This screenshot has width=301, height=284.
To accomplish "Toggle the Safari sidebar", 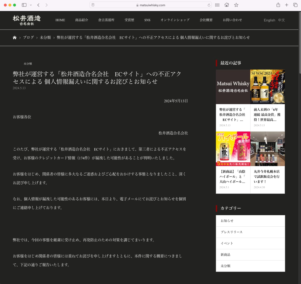I will pyautogui.click(x=24, y=5).
